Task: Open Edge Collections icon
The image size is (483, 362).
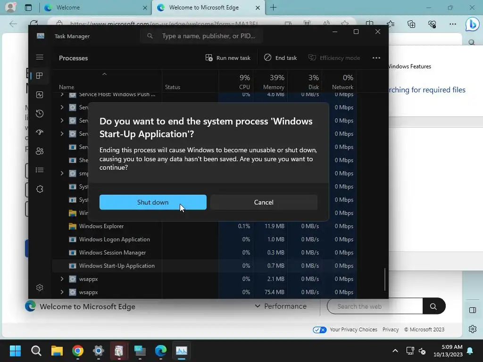Action: click(411, 24)
